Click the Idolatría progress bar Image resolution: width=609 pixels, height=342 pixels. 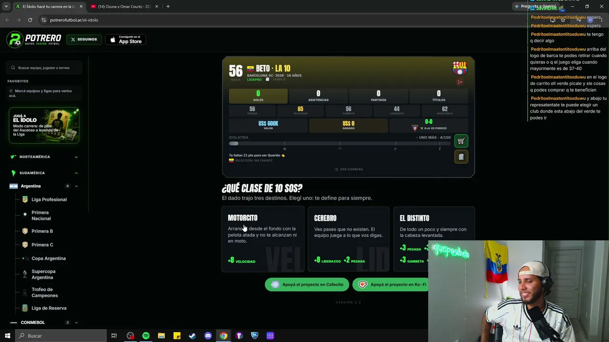tap(340, 143)
